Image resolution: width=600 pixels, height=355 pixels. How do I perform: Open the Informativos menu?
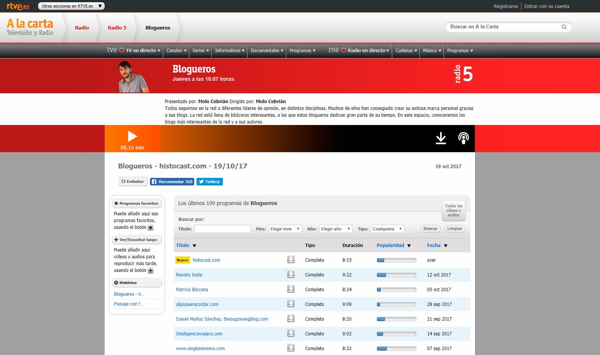click(x=229, y=51)
